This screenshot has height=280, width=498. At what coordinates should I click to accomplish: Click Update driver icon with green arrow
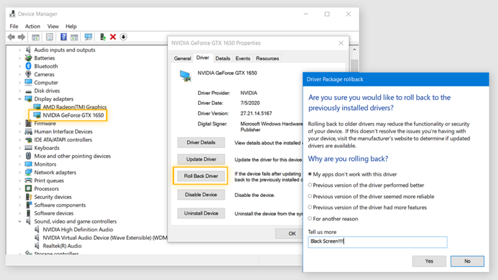point(102,37)
